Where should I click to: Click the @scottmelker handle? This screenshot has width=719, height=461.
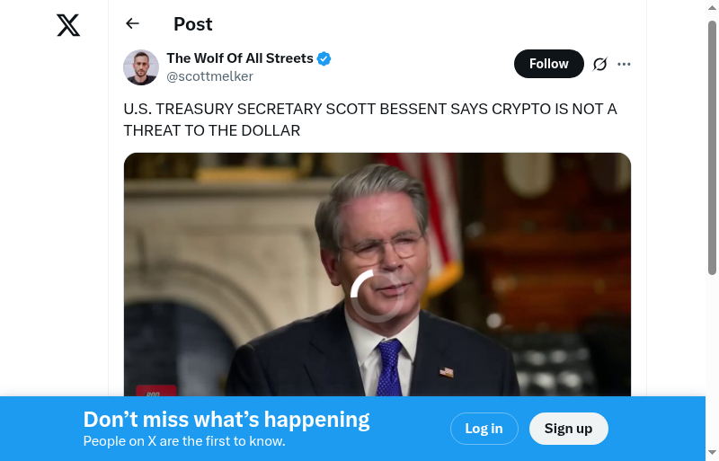[209, 77]
